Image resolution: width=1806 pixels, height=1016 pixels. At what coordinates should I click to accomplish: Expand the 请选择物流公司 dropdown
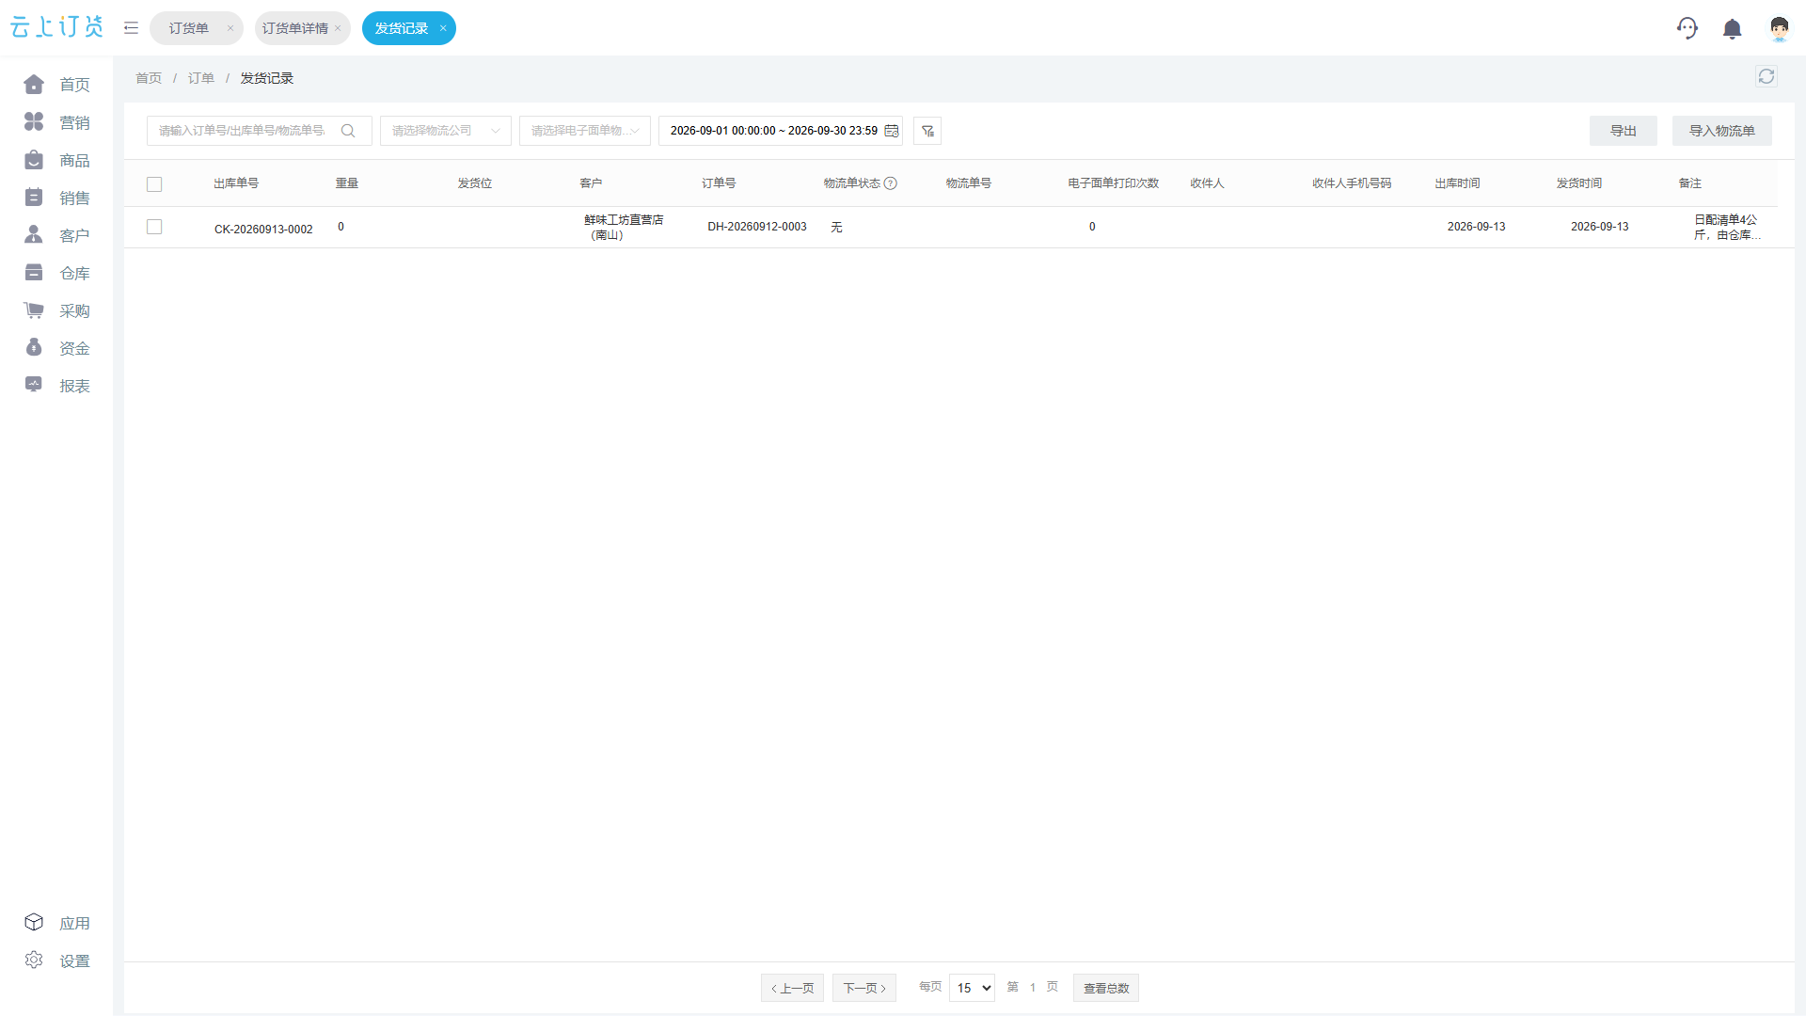point(446,131)
